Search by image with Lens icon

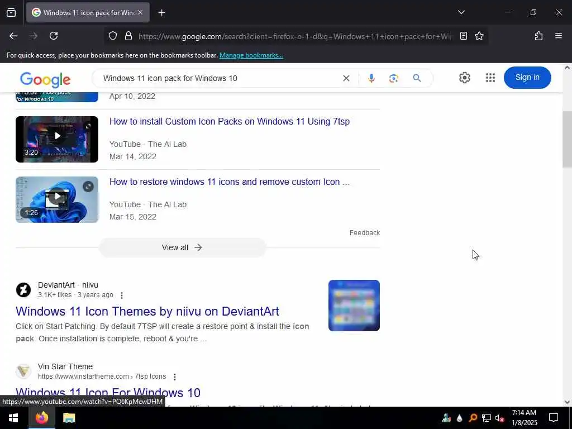click(393, 78)
